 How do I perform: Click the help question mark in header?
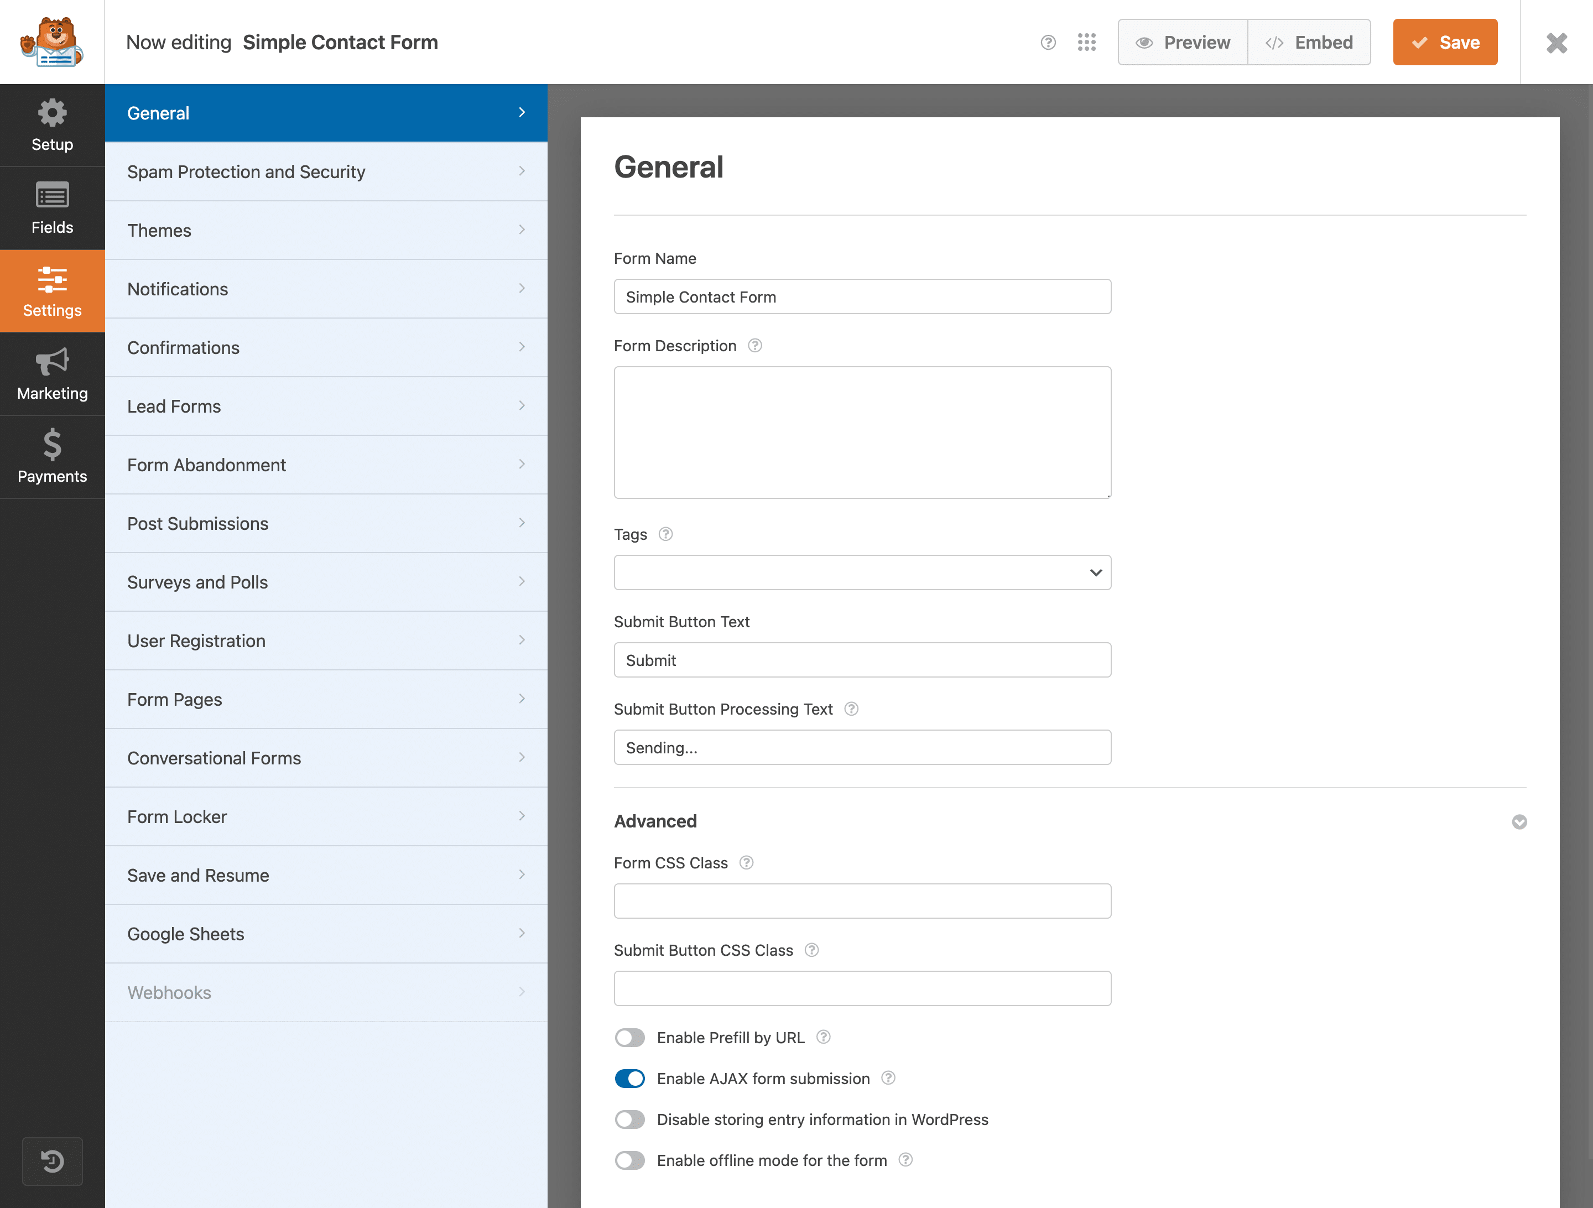(x=1048, y=43)
